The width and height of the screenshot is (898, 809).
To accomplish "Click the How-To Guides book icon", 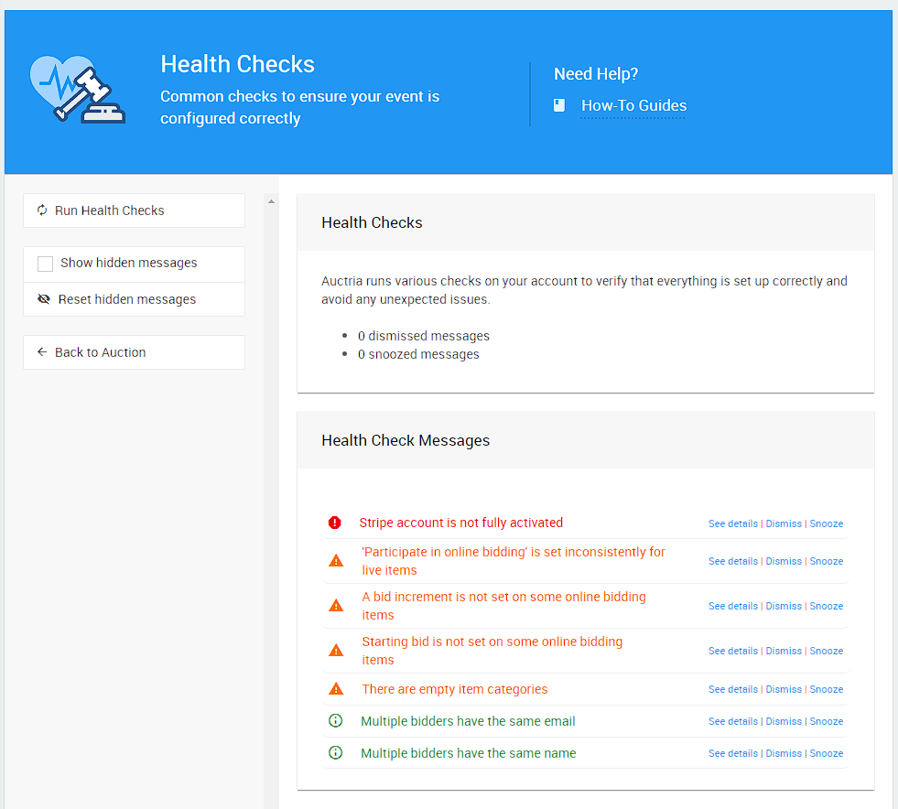I will (559, 106).
